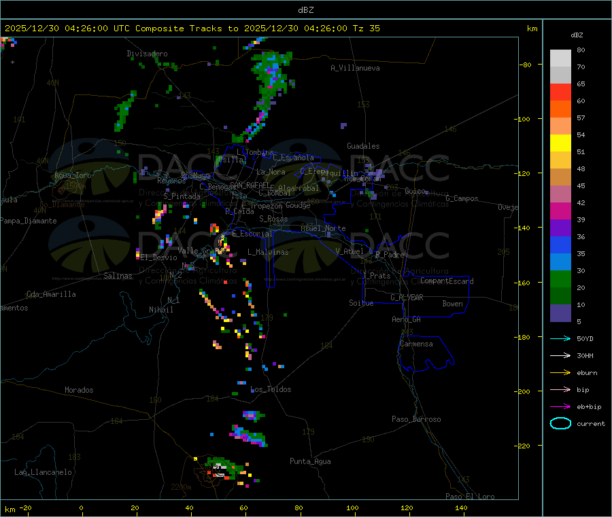Viewport: 612px width, 517px height.
Task: Click the 'CompantEscard' place label
Action: [x=447, y=281]
